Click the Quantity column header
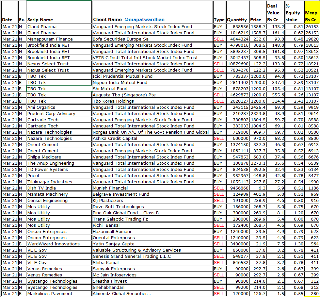Image resolution: width=320 pixels, height=297 pixels. tap(238, 12)
